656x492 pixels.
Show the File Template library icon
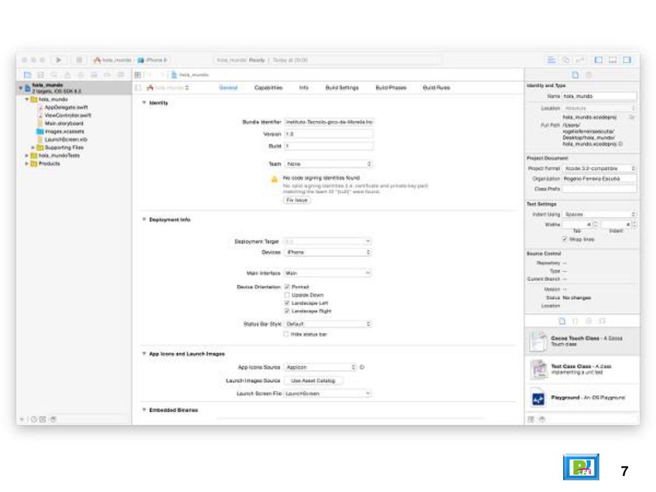click(562, 321)
